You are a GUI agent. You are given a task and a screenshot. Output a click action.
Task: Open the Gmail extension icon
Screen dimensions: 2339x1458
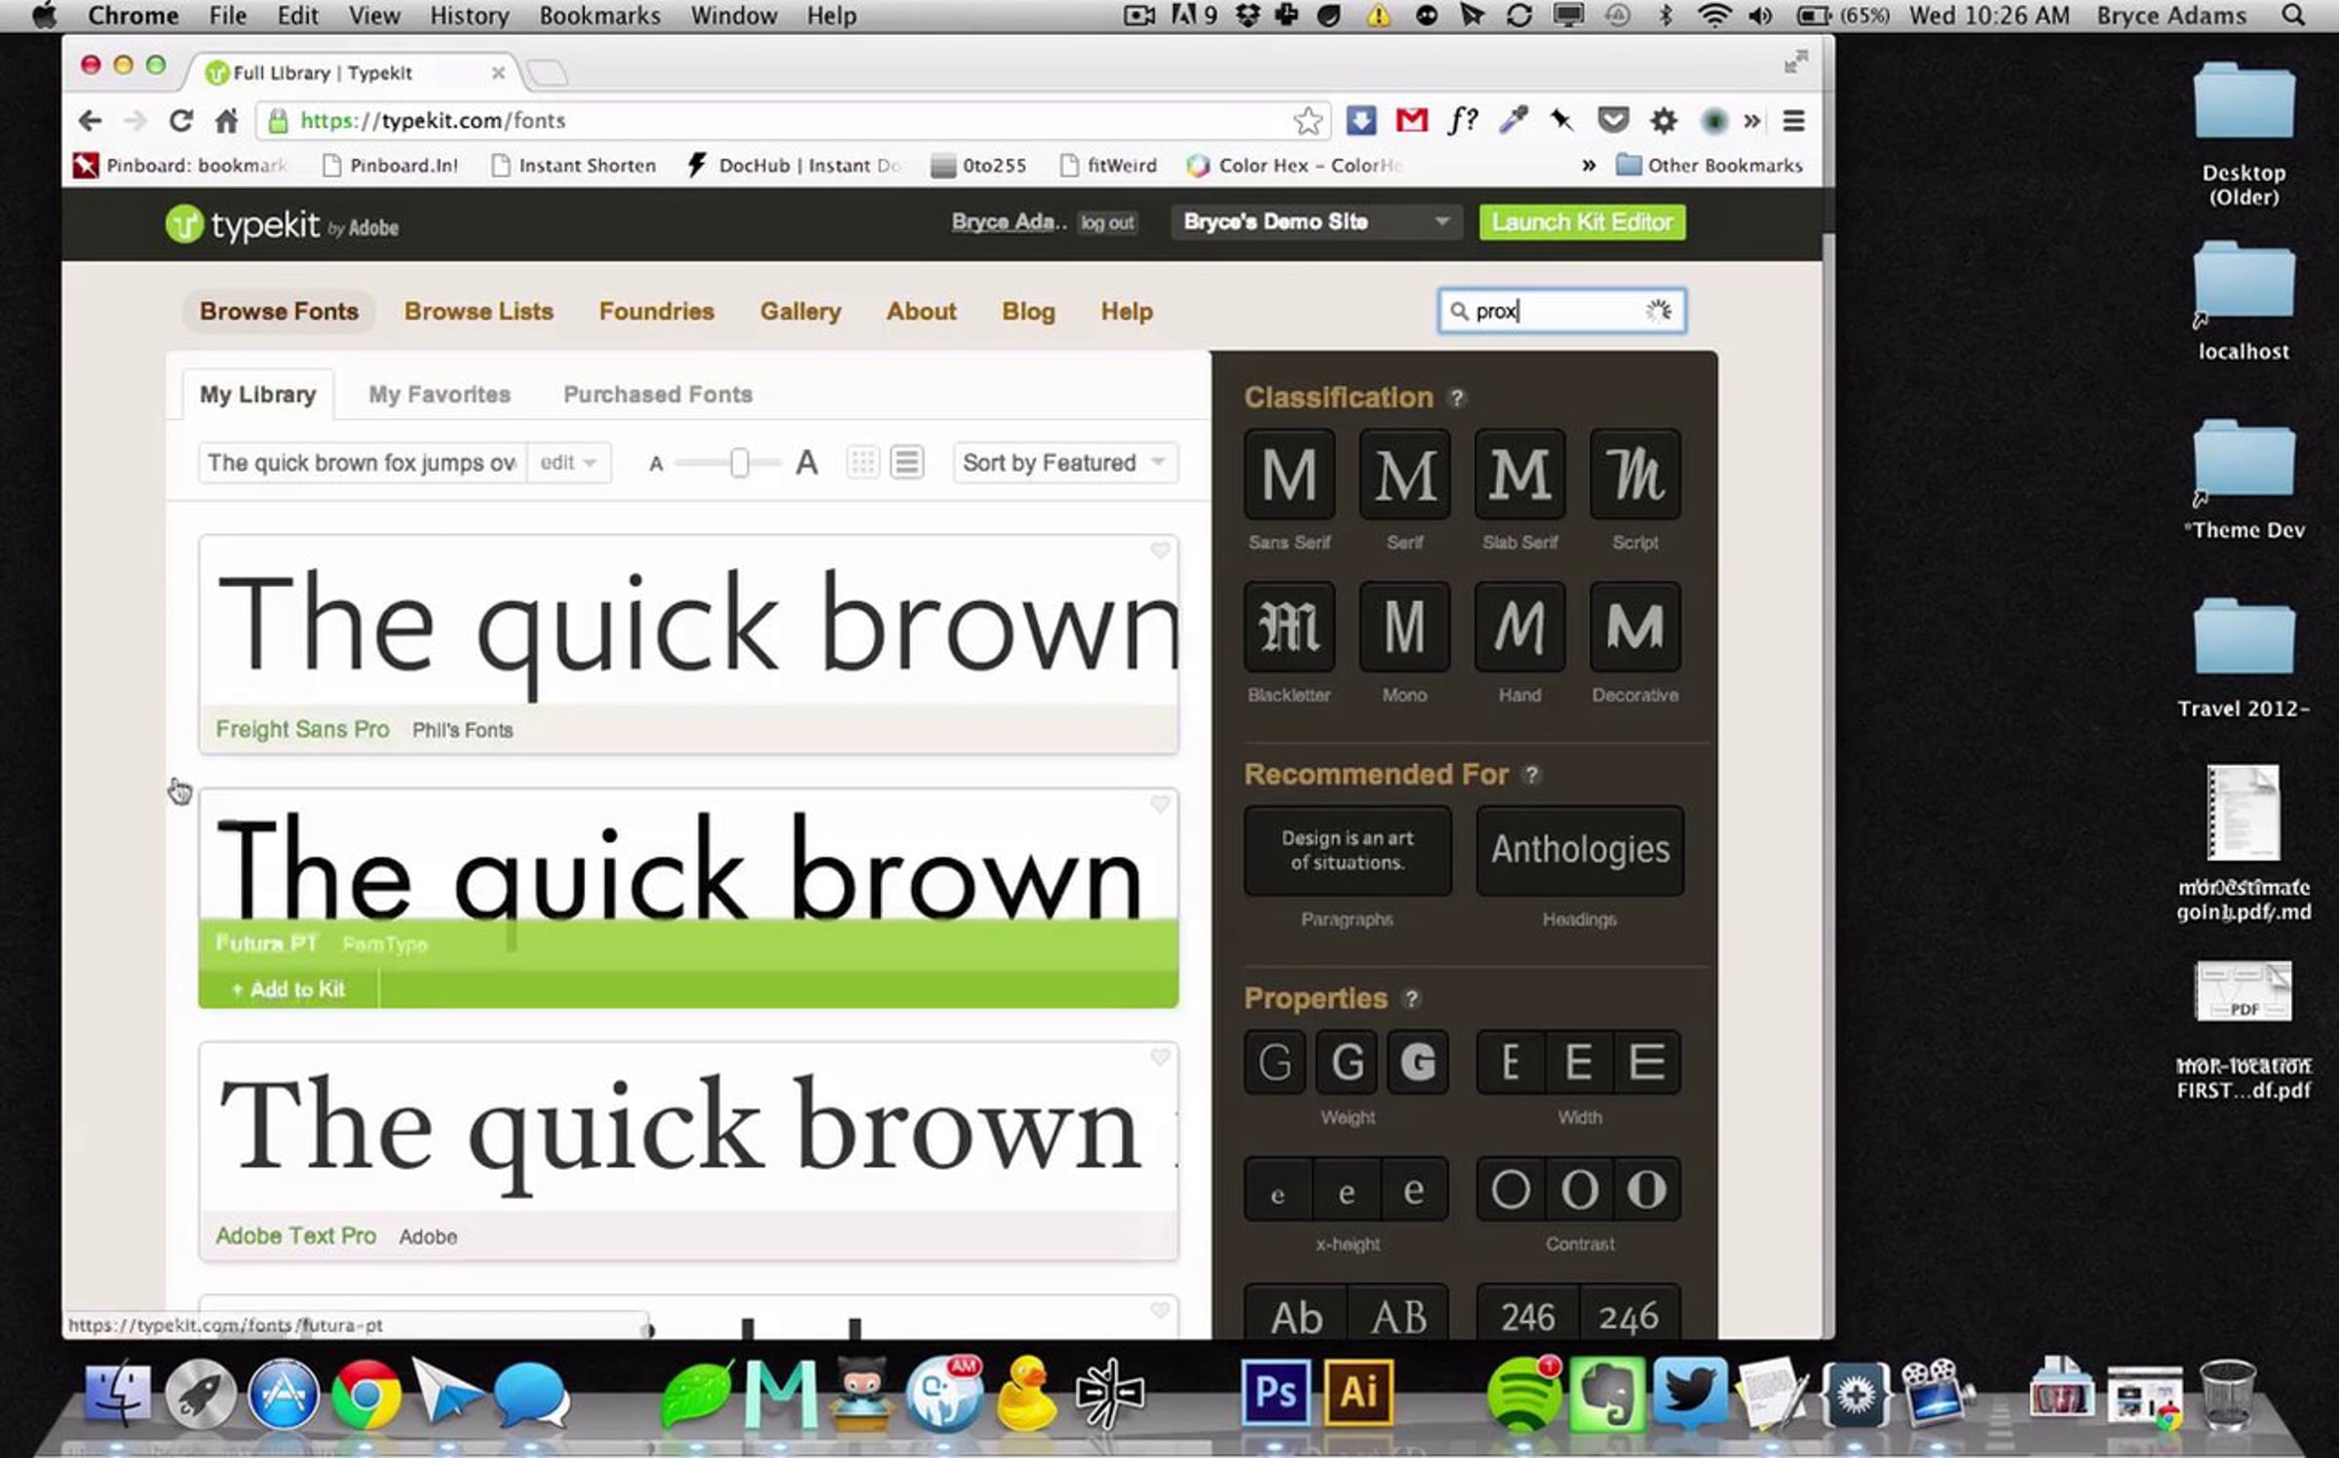(1411, 121)
